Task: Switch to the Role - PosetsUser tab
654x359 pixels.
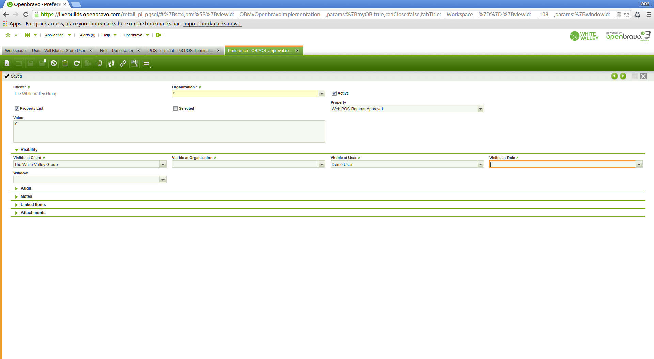Action: (x=117, y=51)
